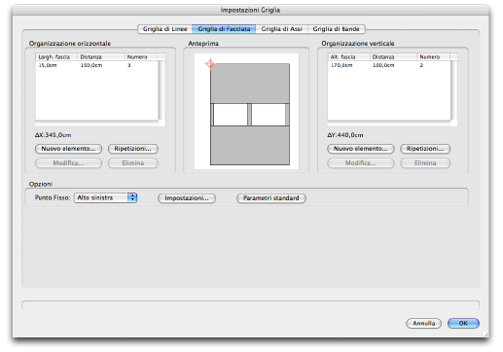Confirm with the OK button
The image size is (503, 352).
(x=463, y=323)
